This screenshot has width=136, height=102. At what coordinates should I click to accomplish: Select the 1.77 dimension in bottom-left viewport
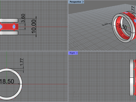(x=22, y=62)
